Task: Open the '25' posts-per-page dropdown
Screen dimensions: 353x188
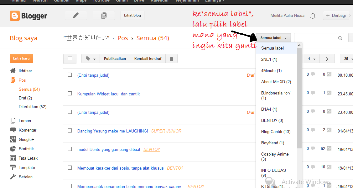Action: (348, 58)
